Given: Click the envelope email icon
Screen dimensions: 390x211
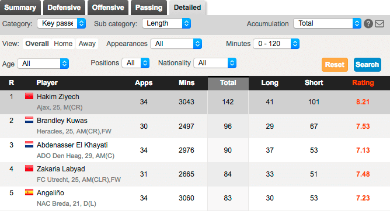Looking at the screenshot, I should [x=379, y=23].
